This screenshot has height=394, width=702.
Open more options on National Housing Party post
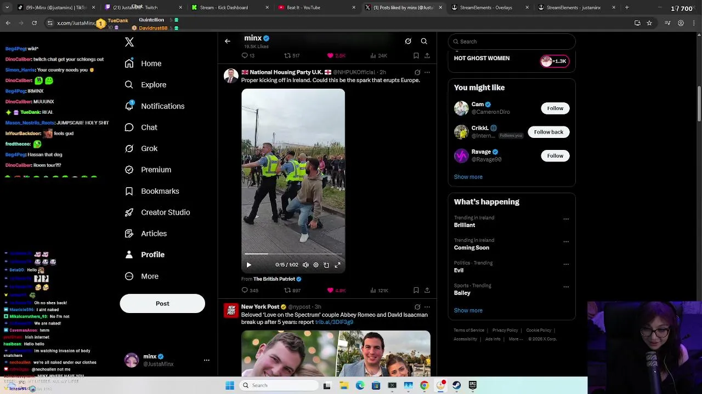tap(427, 72)
